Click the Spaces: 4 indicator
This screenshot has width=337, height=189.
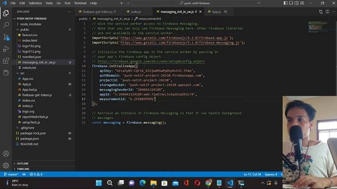271,174
